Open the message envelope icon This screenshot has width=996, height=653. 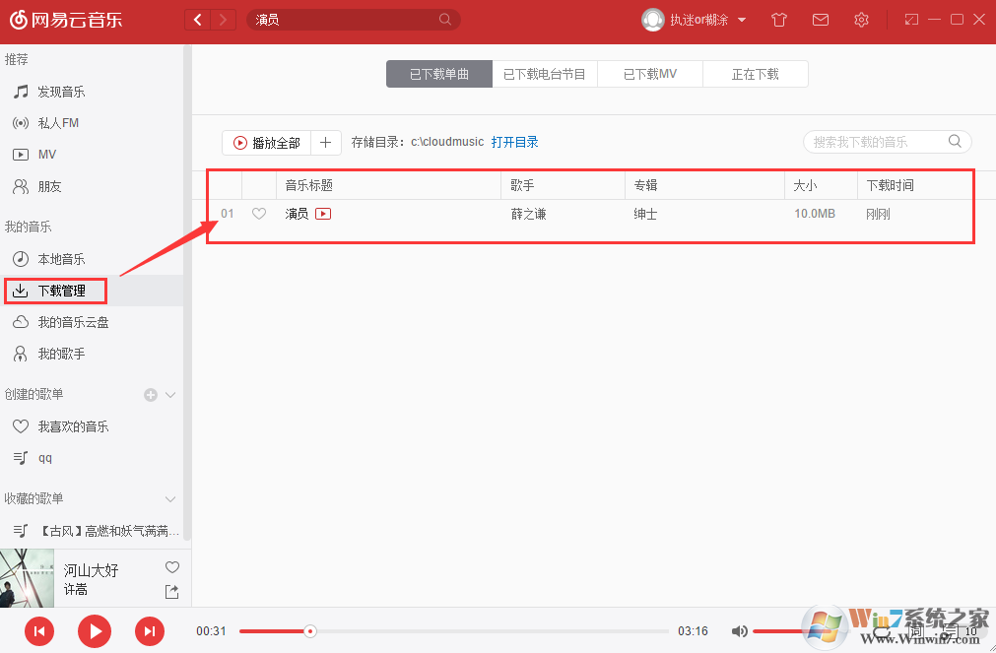pyautogui.click(x=821, y=19)
